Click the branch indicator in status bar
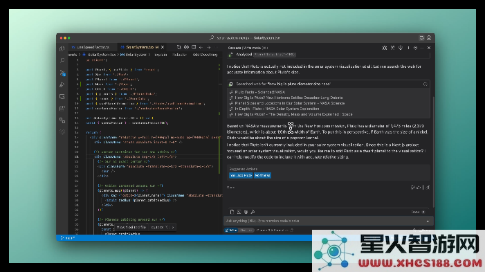485x272 pixels. (68, 238)
